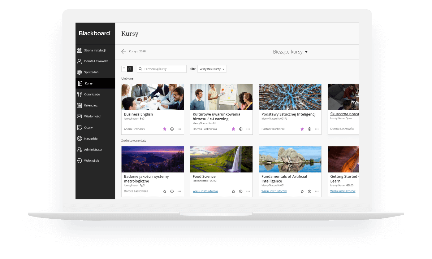The width and height of the screenshot is (432, 259).
Task: Select Kalendarz menu item
Action: [95, 105]
